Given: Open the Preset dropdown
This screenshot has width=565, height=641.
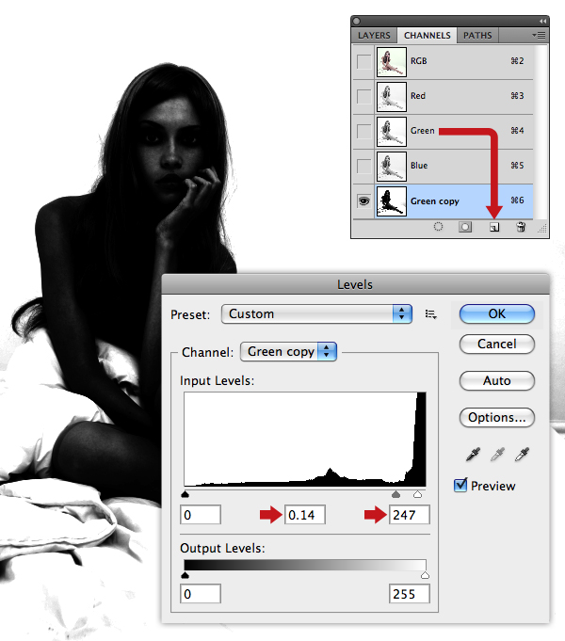Looking at the screenshot, I should click(x=316, y=314).
